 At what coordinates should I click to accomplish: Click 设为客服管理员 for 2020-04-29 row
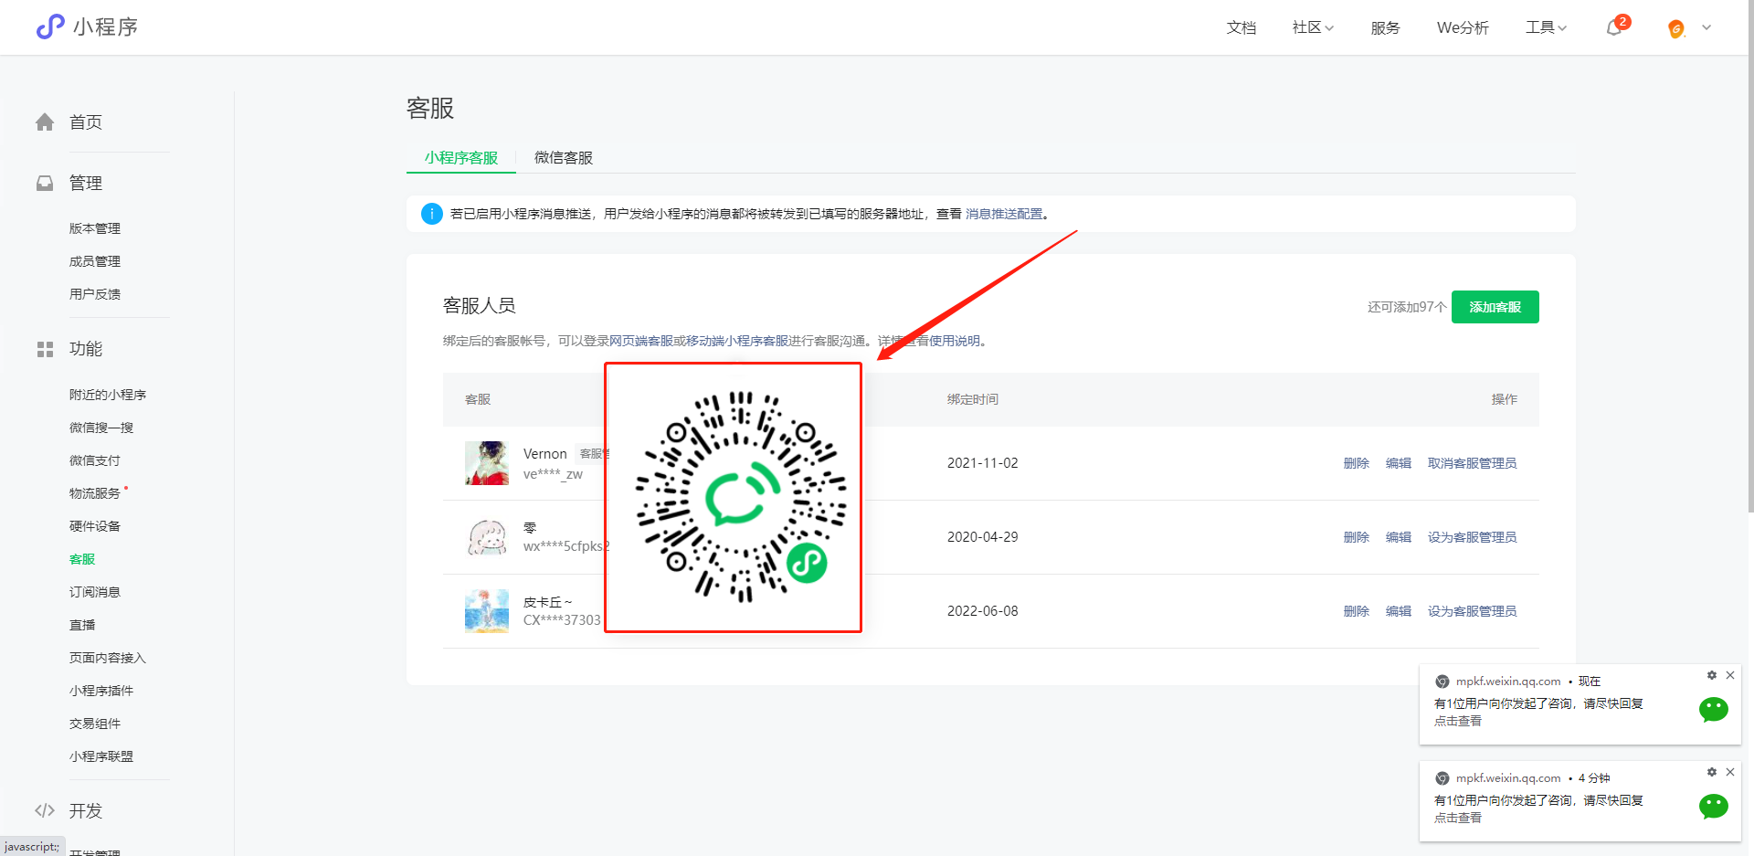(1472, 537)
